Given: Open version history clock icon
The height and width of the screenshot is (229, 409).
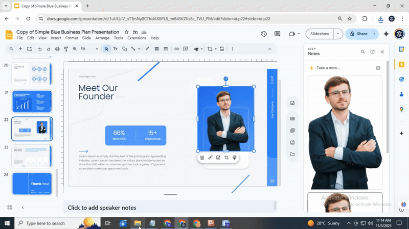Looking at the screenshot, I should click(x=264, y=34).
